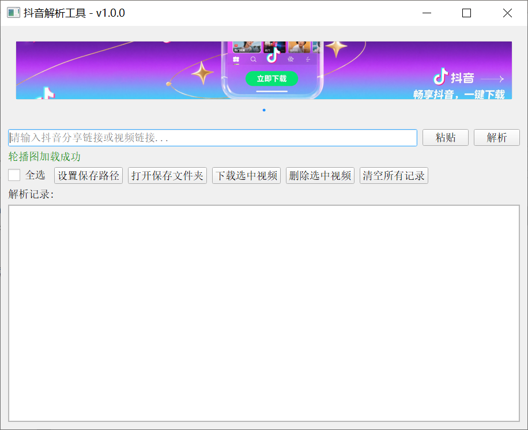Click the 畅享抖音，一键下载 banner slogan

click(459, 95)
